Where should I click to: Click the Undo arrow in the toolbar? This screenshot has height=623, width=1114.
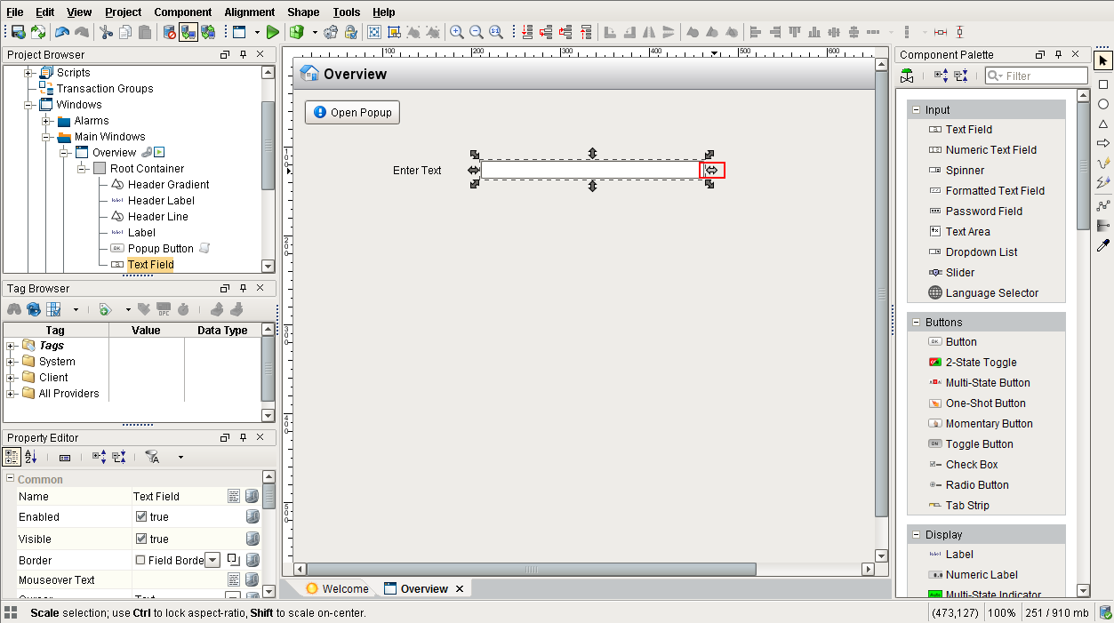(60, 31)
